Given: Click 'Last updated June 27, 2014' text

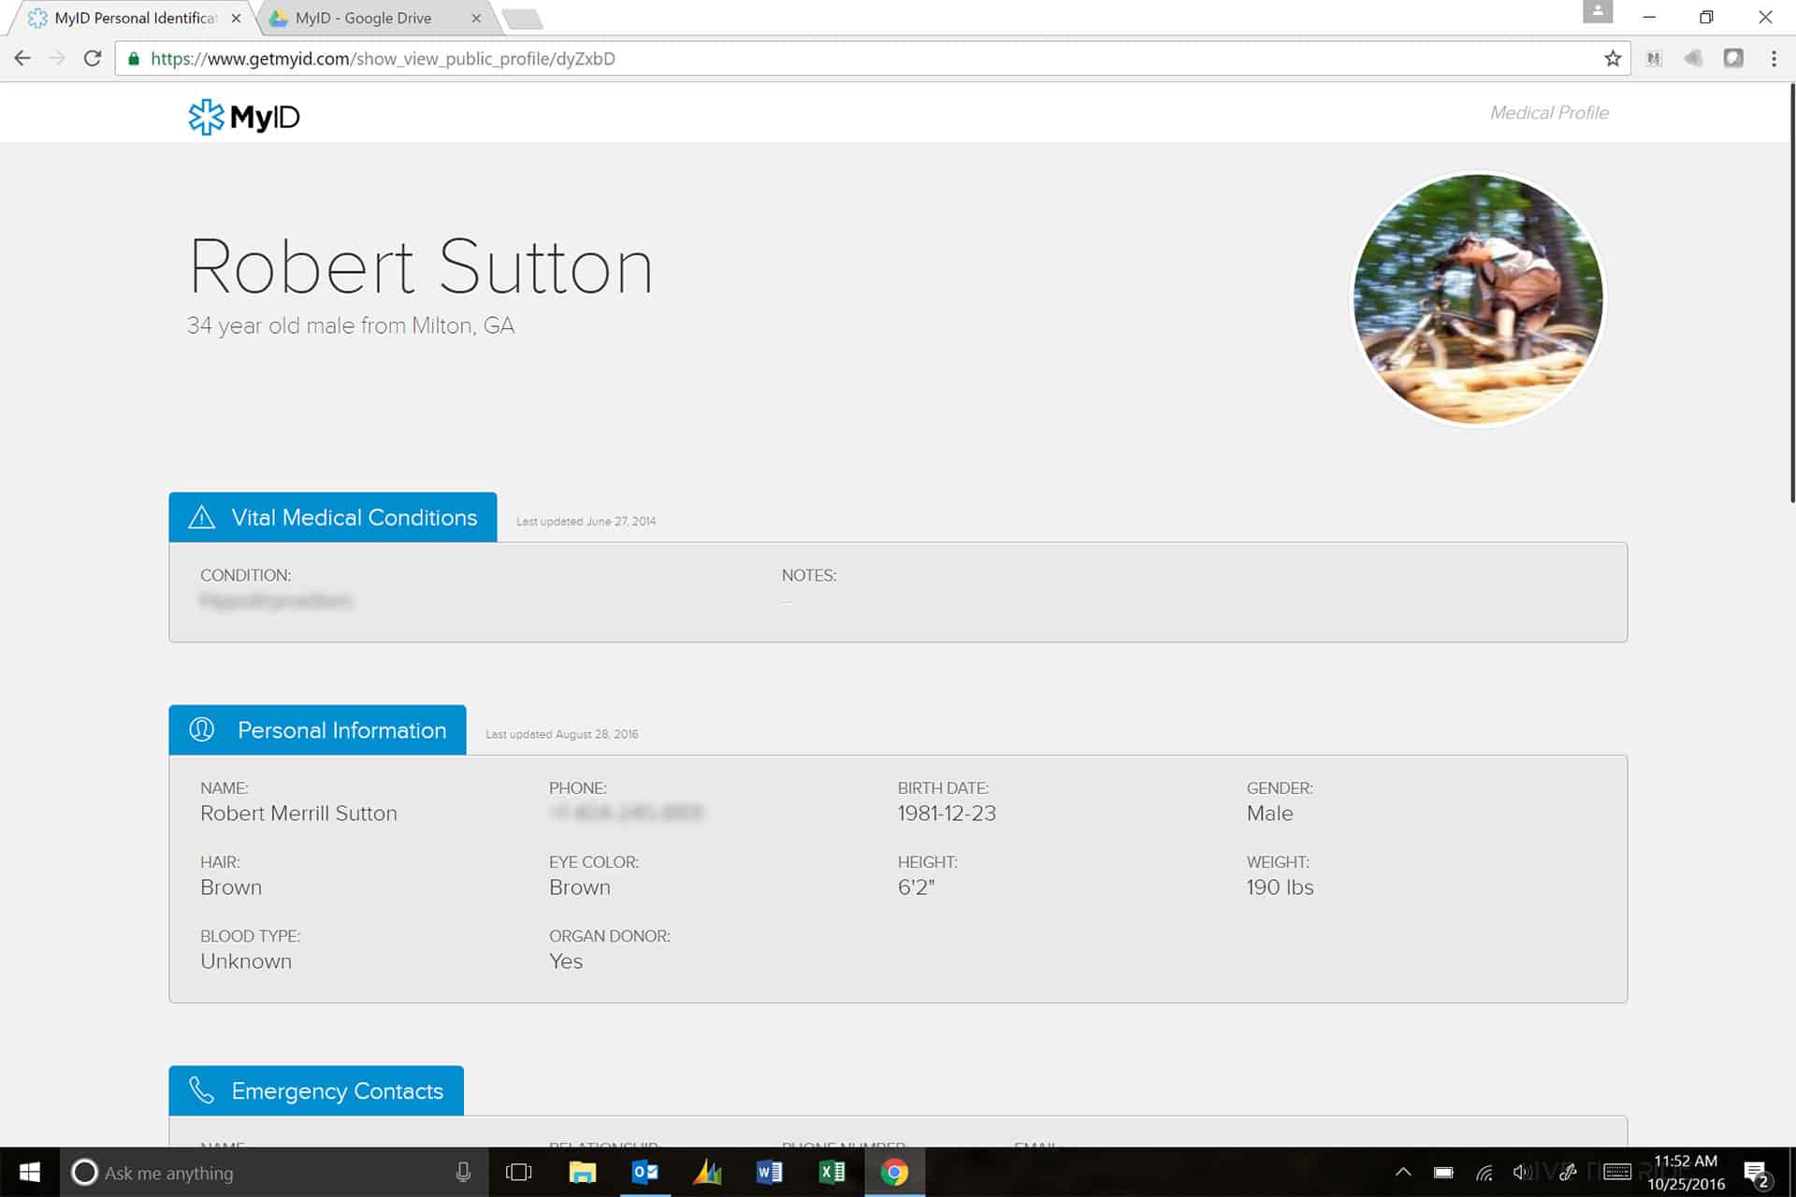Looking at the screenshot, I should click(x=586, y=522).
